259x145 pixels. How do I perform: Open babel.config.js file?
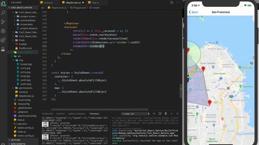[x=25, y=128]
